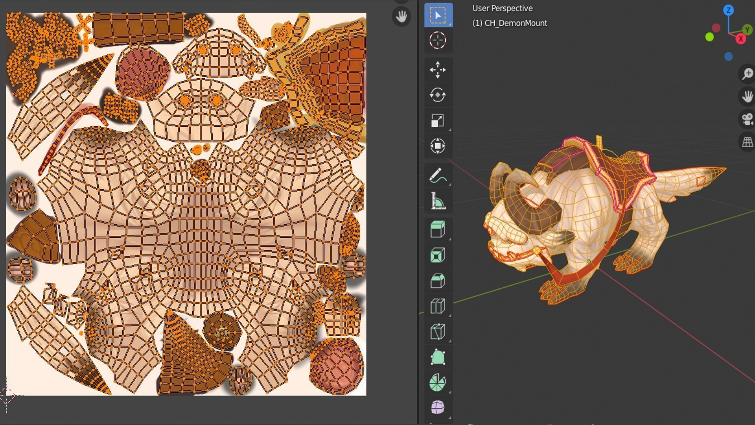Pick the Rotate tool
The width and height of the screenshot is (755, 425).
pos(438,95)
